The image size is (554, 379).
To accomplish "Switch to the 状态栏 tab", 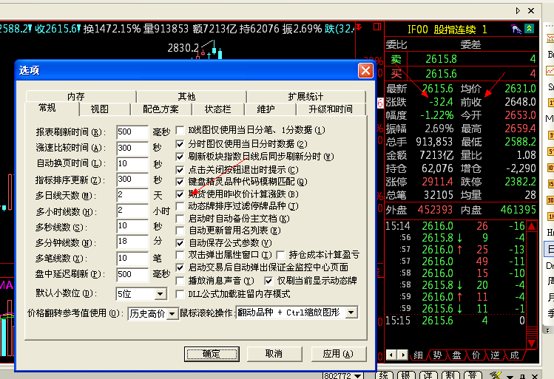I will (x=217, y=109).
